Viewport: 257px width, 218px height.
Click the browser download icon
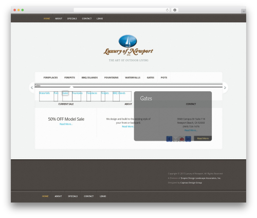coord(175,10)
